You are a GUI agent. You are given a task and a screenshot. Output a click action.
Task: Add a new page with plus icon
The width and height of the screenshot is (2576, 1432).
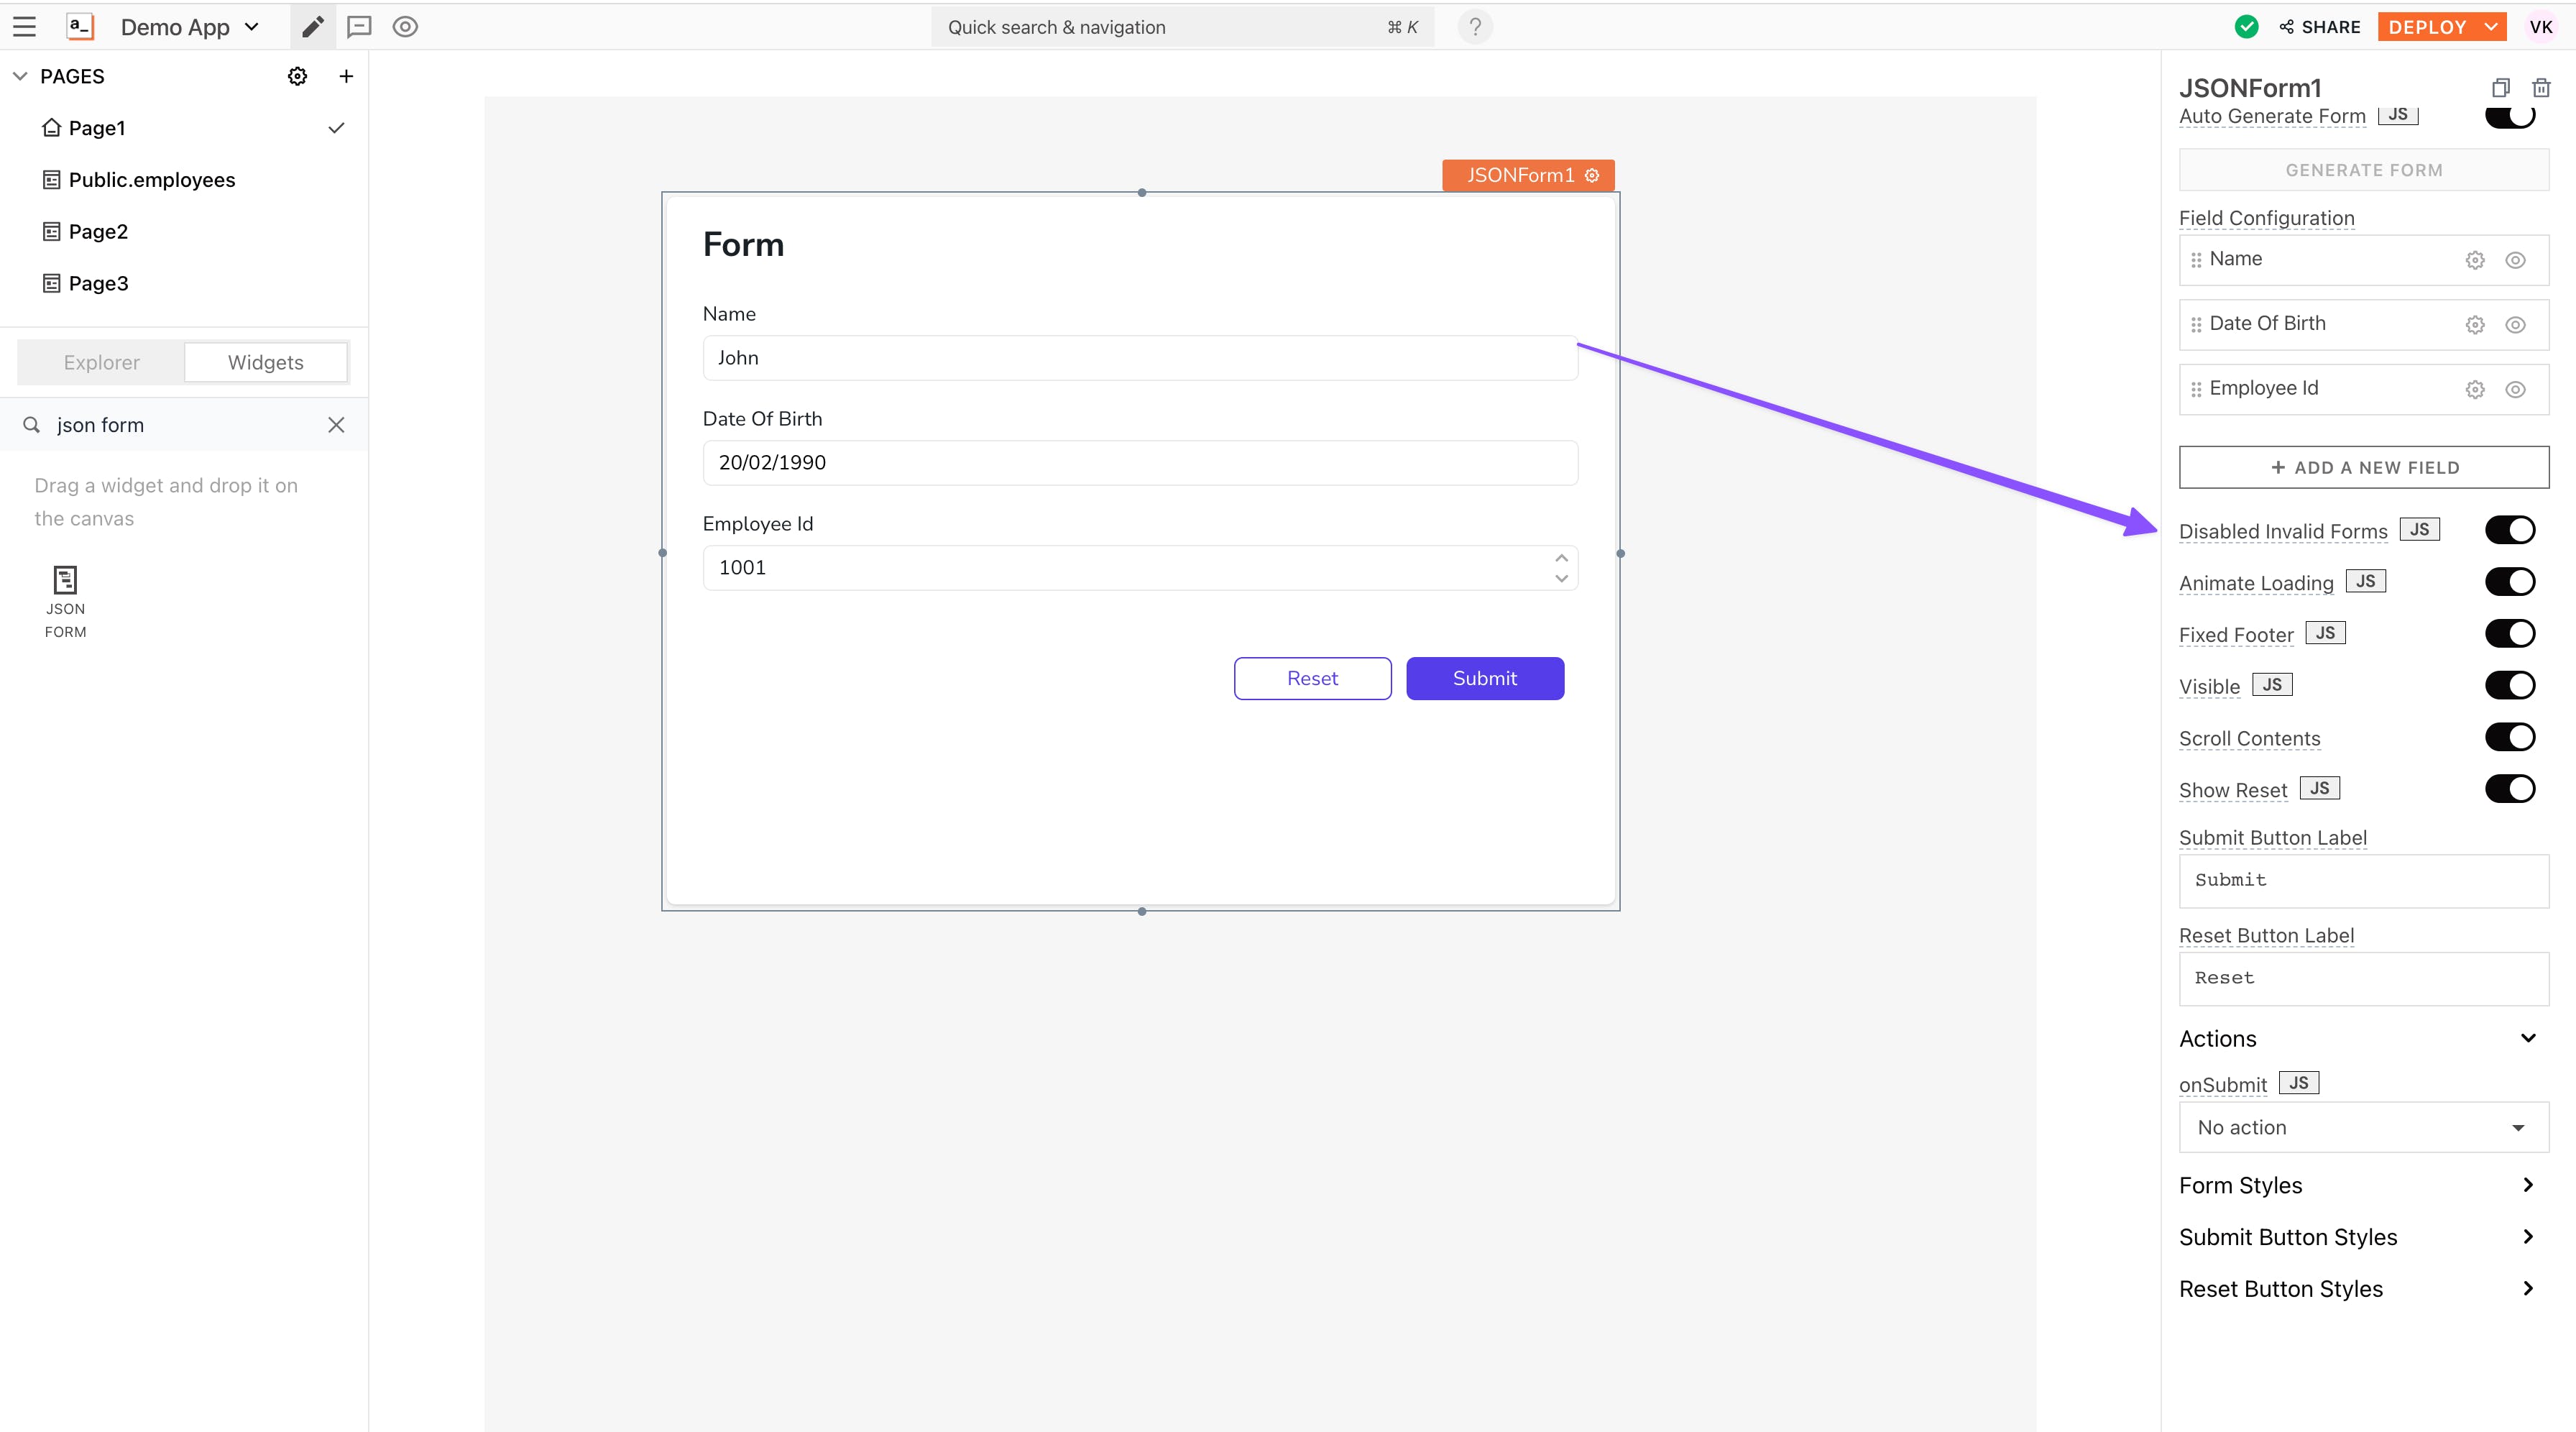click(346, 76)
